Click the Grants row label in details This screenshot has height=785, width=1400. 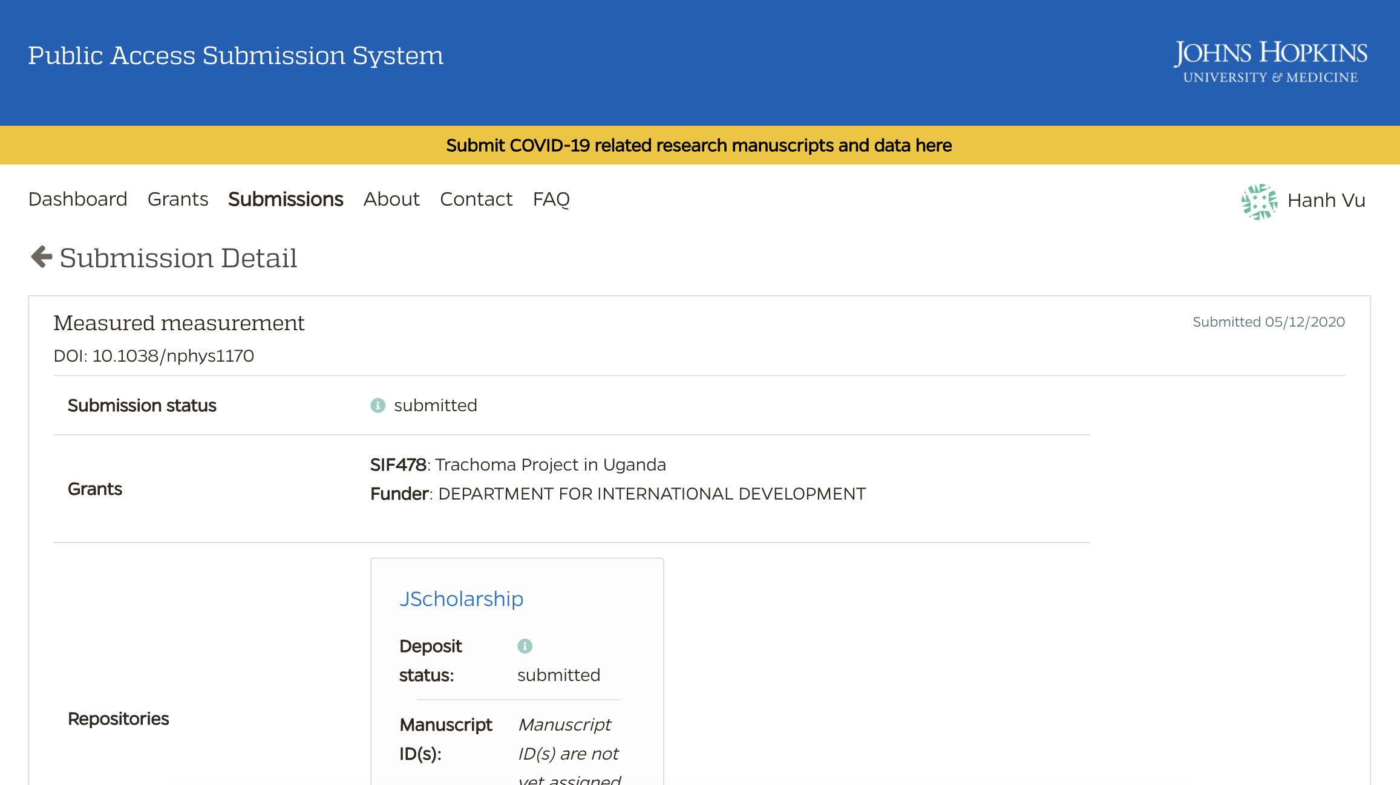pyautogui.click(x=95, y=489)
